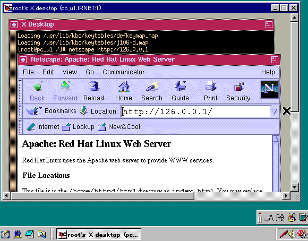308x241 pixels.
Task: Click the outer horizontal scrollbar thumb
Action: (x=102, y=196)
